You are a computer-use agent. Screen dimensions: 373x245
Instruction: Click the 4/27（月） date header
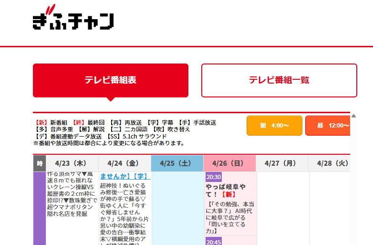(282, 163)
